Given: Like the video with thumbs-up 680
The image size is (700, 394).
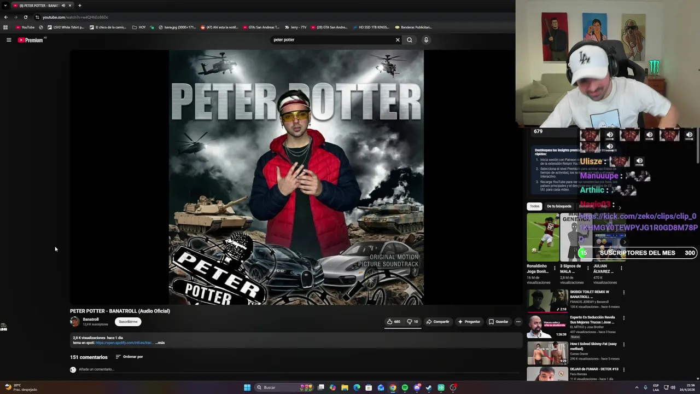Looking at the screenshot, I should click(394, 322).
